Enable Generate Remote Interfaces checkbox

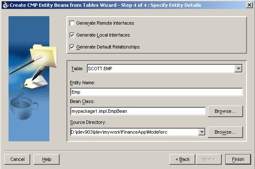[x=72, y=23]
